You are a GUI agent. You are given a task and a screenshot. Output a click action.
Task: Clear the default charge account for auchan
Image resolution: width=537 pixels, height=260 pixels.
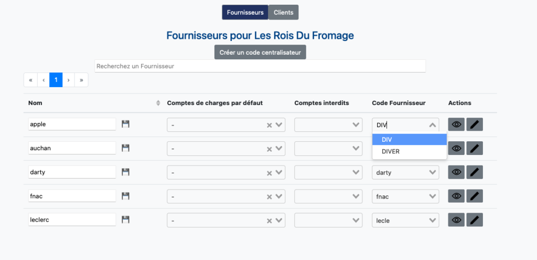point(269,149)
